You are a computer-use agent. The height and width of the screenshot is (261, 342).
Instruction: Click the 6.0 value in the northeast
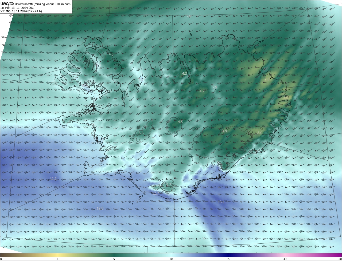point(266,69)
